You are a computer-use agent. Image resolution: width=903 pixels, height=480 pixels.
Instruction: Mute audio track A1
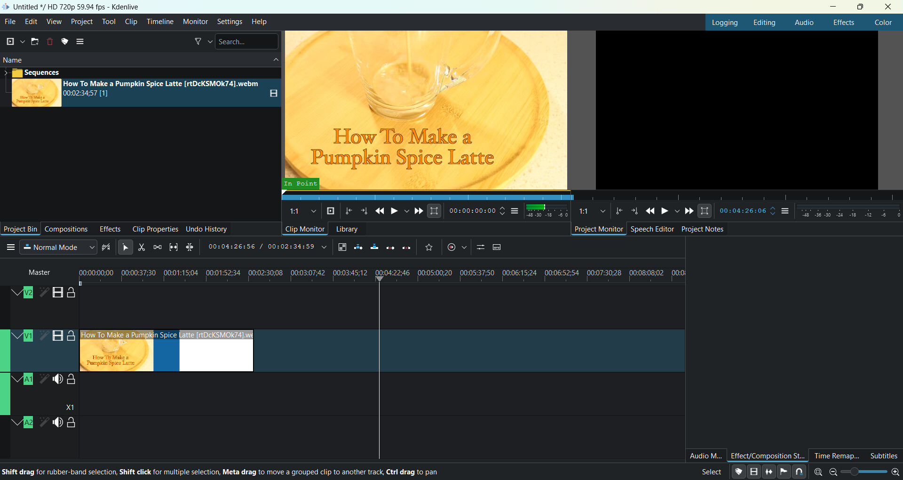coord(58,379)
